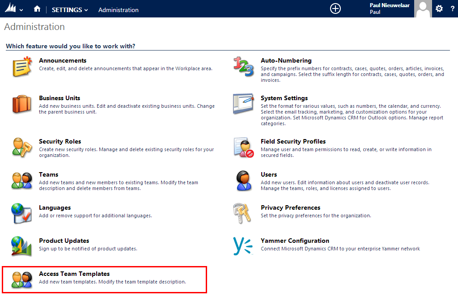This screenshot has height=296, width=458.
Task: Open the Access Team Templates link
Action: (74, 274)
